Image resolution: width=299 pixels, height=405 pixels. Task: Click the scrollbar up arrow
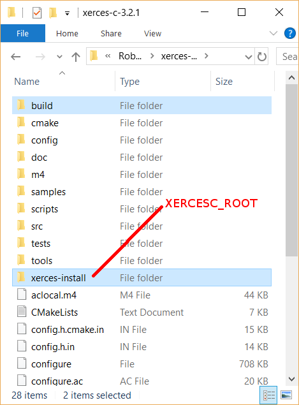(292, 78)
